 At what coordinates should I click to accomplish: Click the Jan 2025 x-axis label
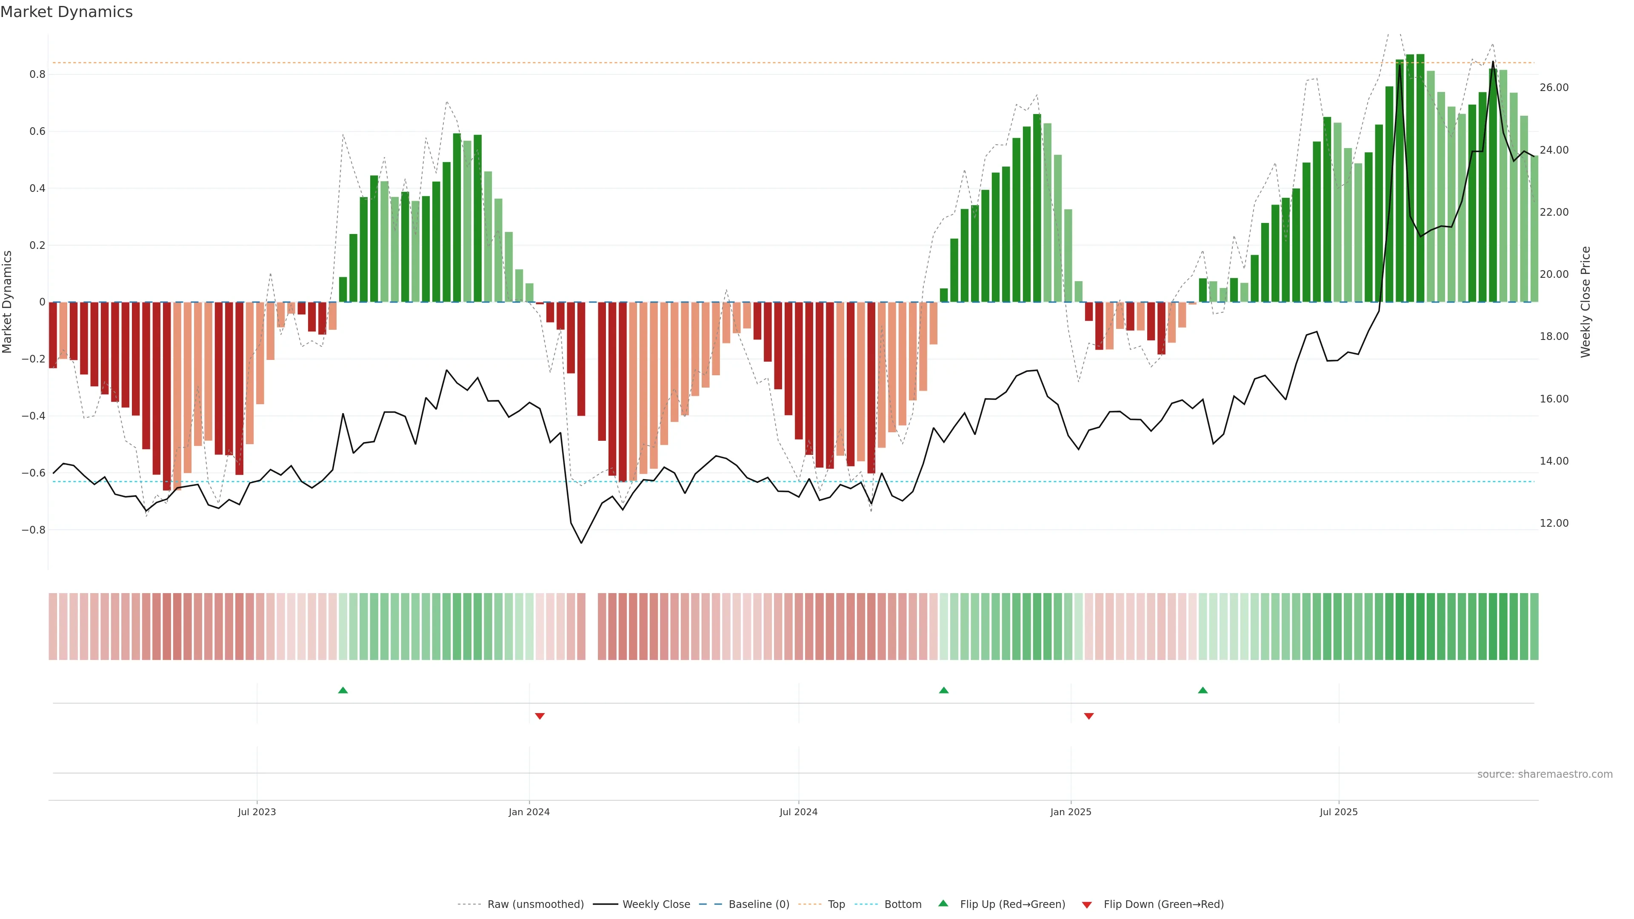tap(1070, 813)
